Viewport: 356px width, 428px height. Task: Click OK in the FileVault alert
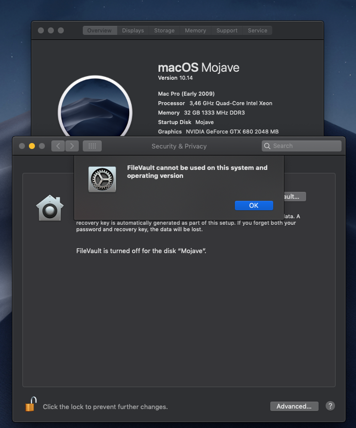254,206
